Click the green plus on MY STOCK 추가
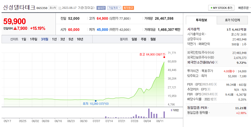This screenshot has width=251, height=127. pyautogui.click(x=212, y=8)
